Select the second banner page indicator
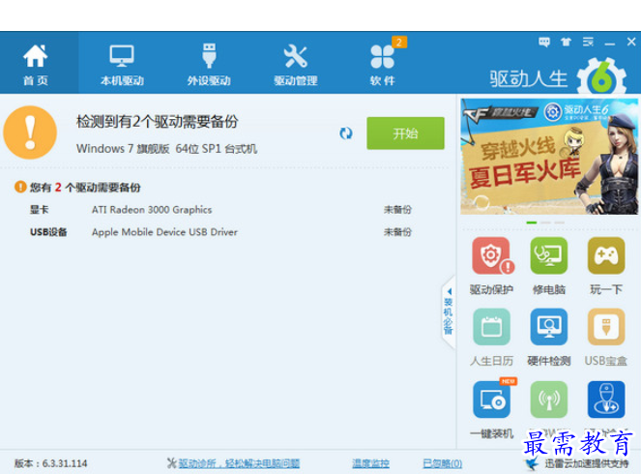 click(x=545, y=222)
